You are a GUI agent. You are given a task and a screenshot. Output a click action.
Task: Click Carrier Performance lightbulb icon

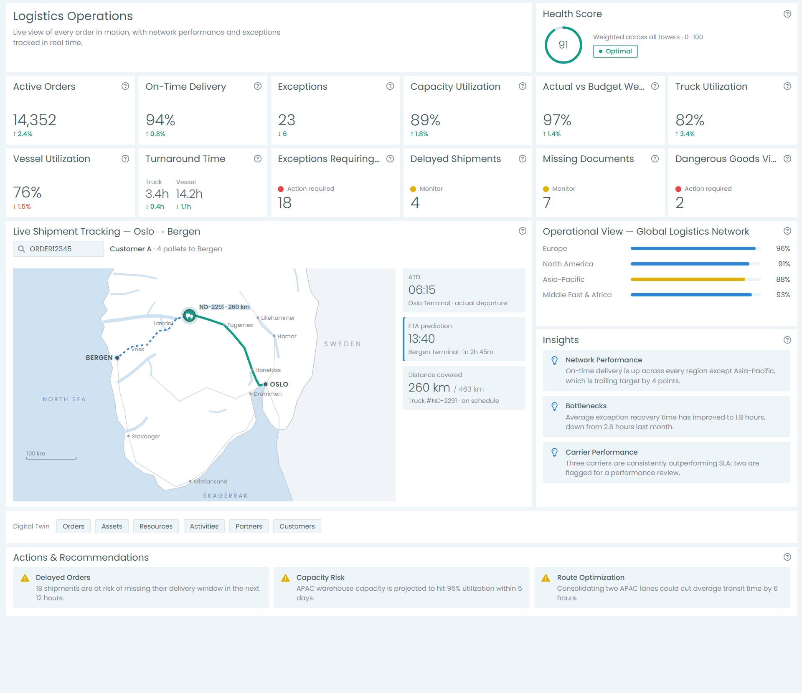coord(554,452)
